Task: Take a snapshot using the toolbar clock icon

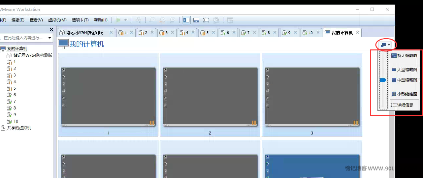Action: pyautogui.click(x=152, y=20)
